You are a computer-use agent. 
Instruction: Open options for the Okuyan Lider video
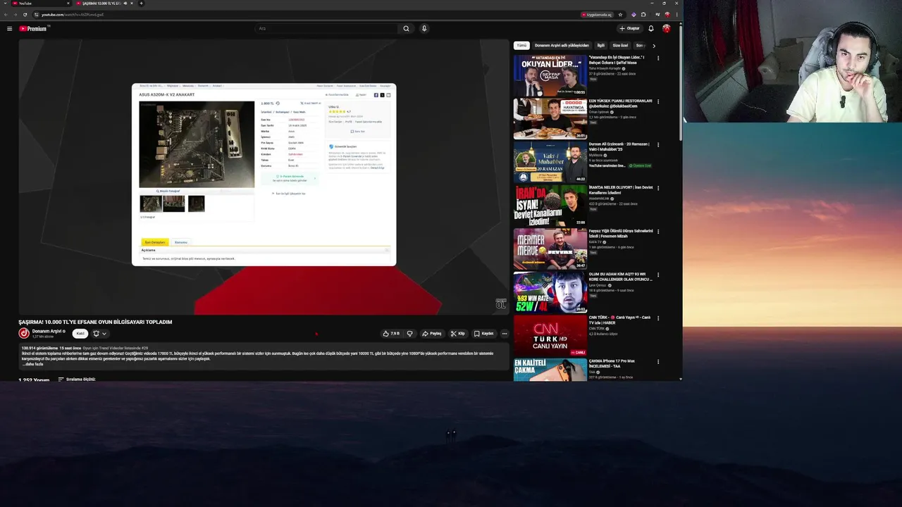point(658,58)
